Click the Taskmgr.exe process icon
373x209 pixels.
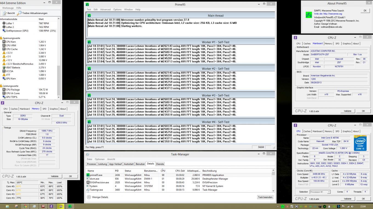click(x=88, y=190)
